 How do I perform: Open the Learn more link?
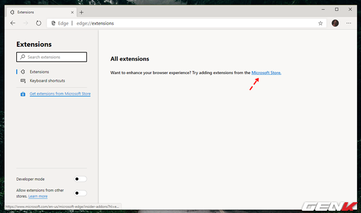(38, 196)
